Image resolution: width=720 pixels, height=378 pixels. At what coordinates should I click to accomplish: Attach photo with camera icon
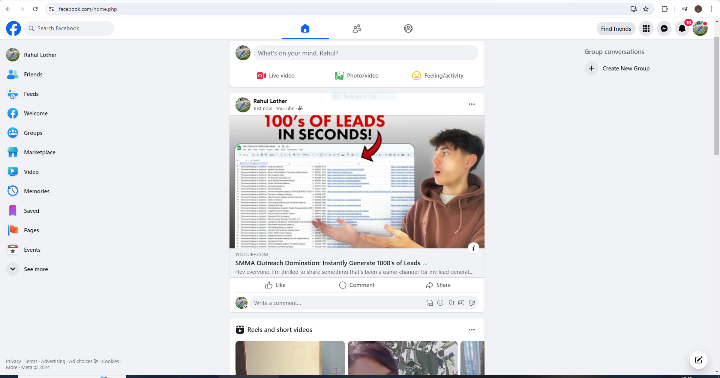click(x=451, y=303)
